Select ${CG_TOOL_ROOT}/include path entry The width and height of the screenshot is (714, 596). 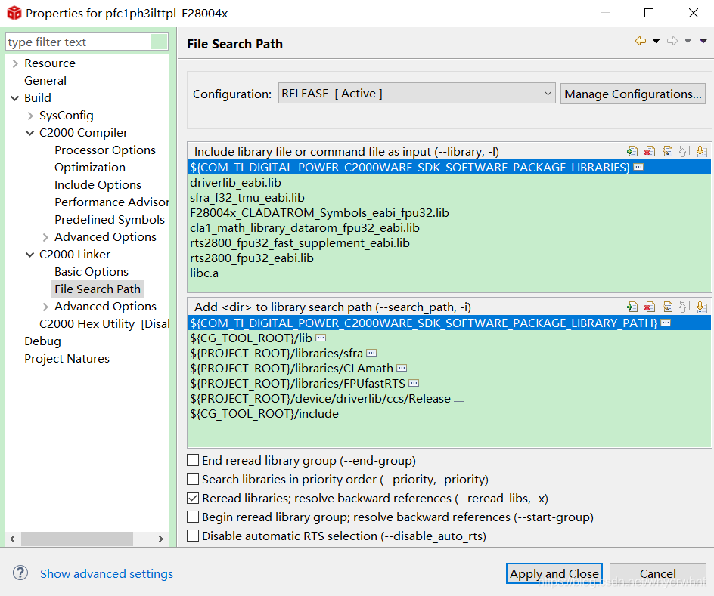pos(449,413)
